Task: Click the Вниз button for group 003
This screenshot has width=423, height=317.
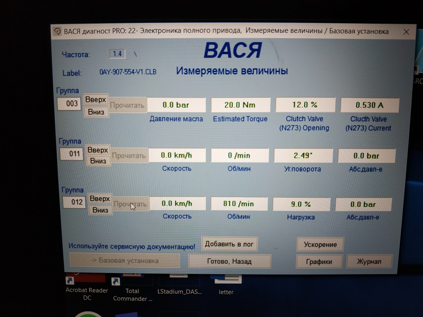Action: coord(96,112)
